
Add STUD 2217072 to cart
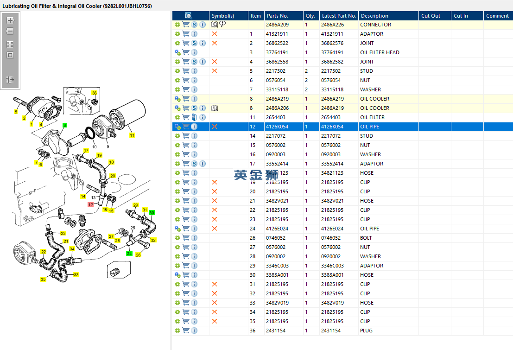(x=186, y=136)
